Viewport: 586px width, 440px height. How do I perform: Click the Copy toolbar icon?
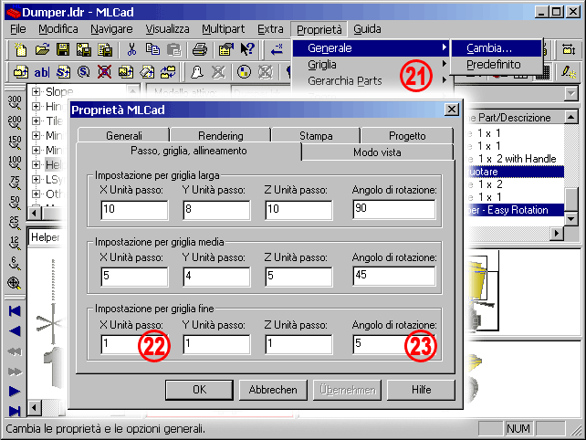pos(152,49)
